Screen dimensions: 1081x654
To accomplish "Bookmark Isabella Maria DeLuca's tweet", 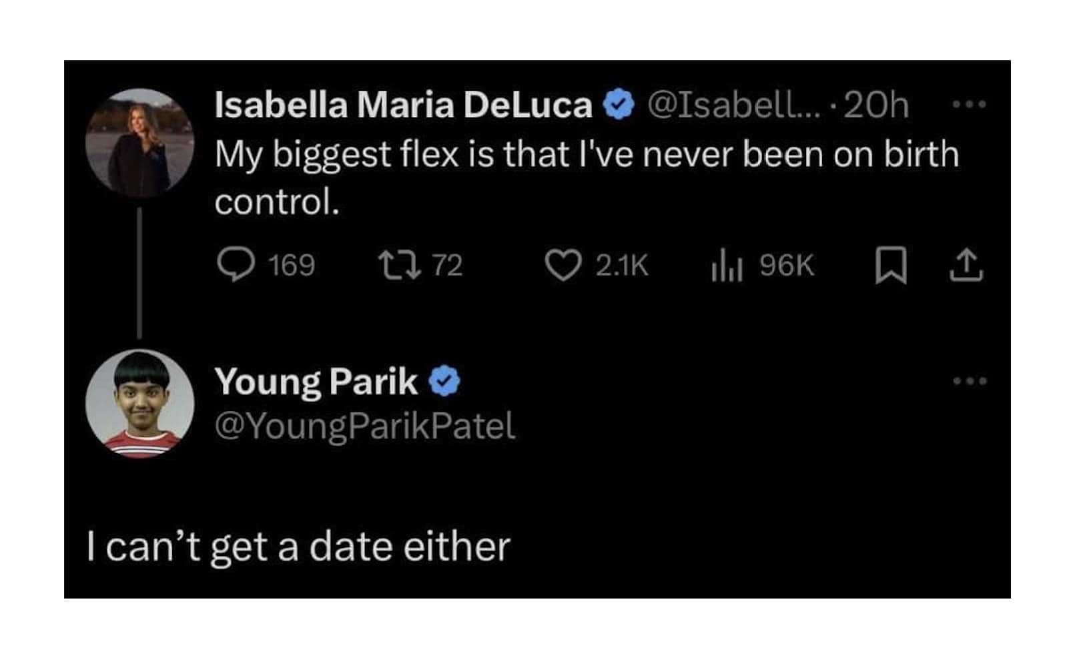I will click(891, 265).
